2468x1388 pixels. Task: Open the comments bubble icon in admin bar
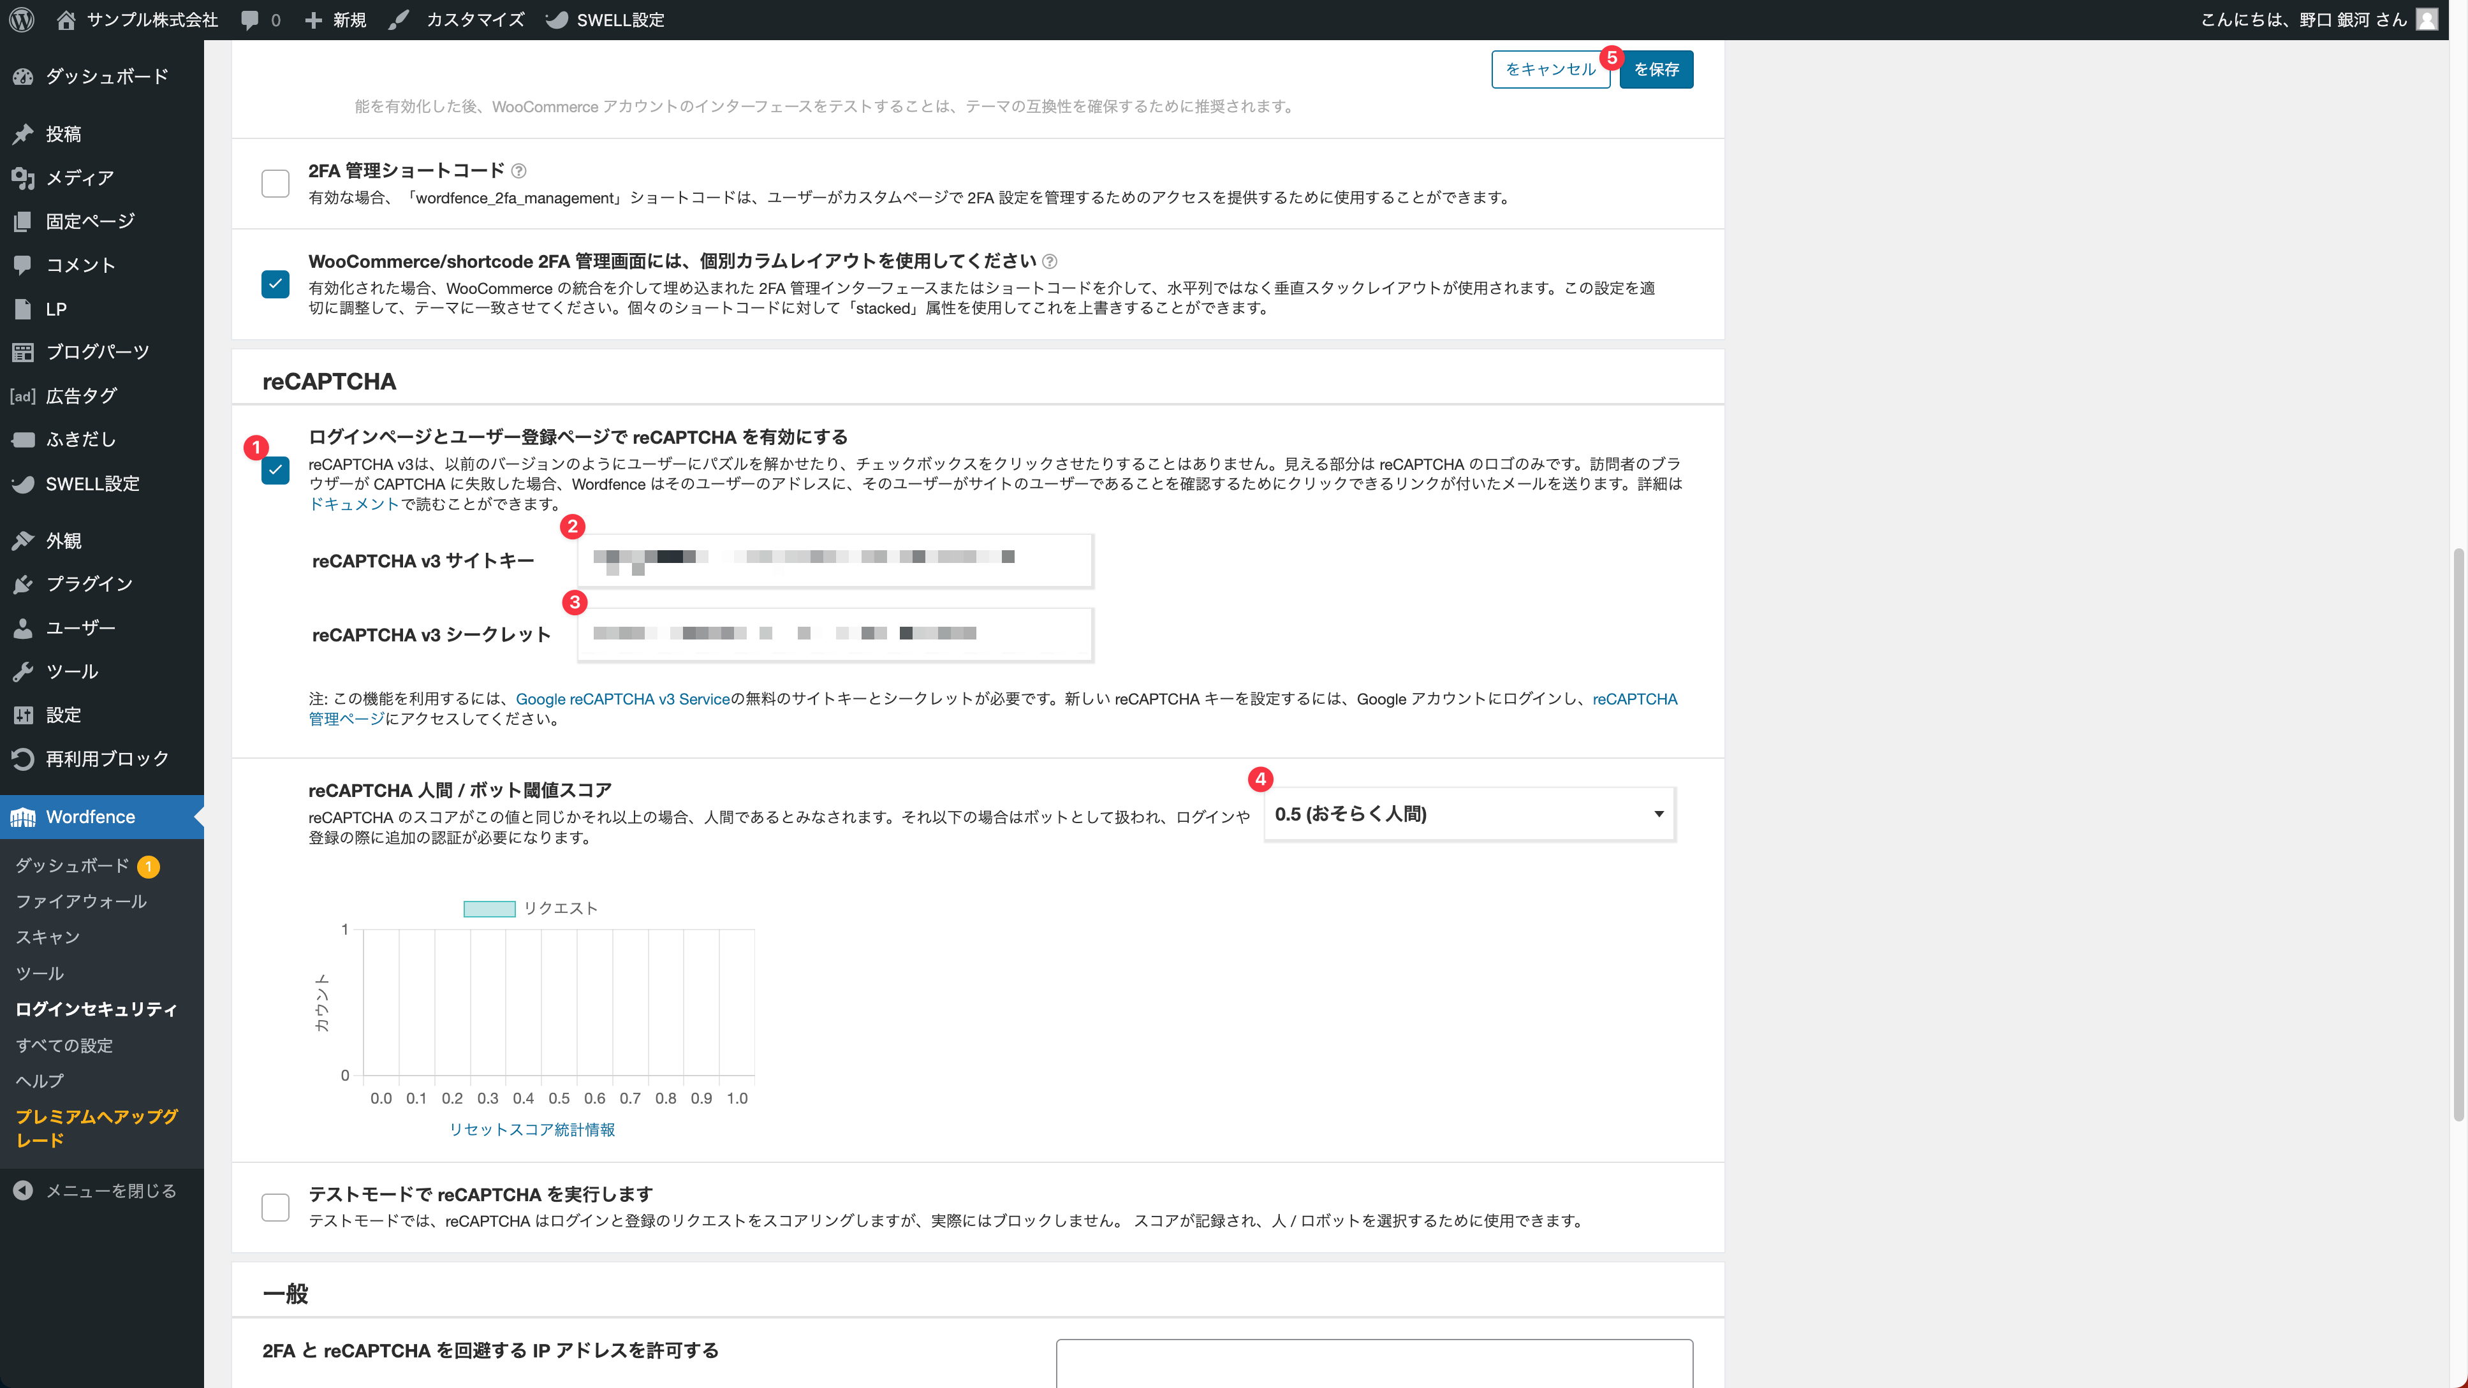tap(250, 19)
